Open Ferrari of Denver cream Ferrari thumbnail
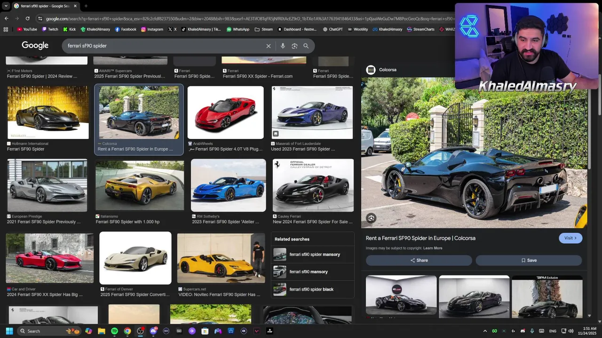Viewport: 602px width, 338px height. click(135, 258)
